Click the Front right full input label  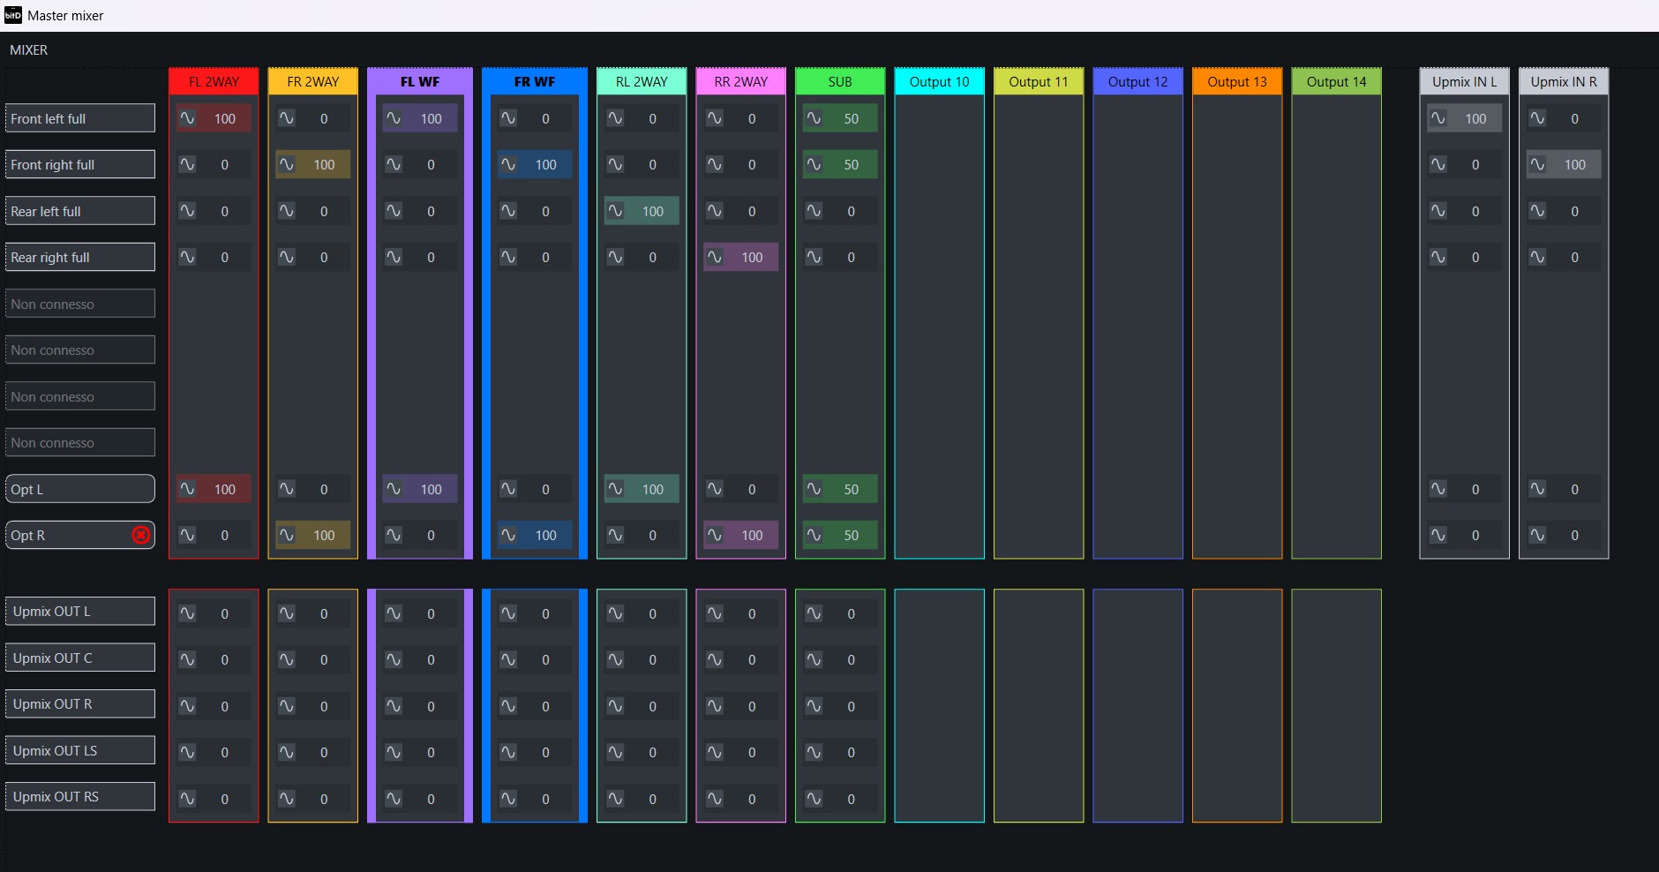click(80, 164)
